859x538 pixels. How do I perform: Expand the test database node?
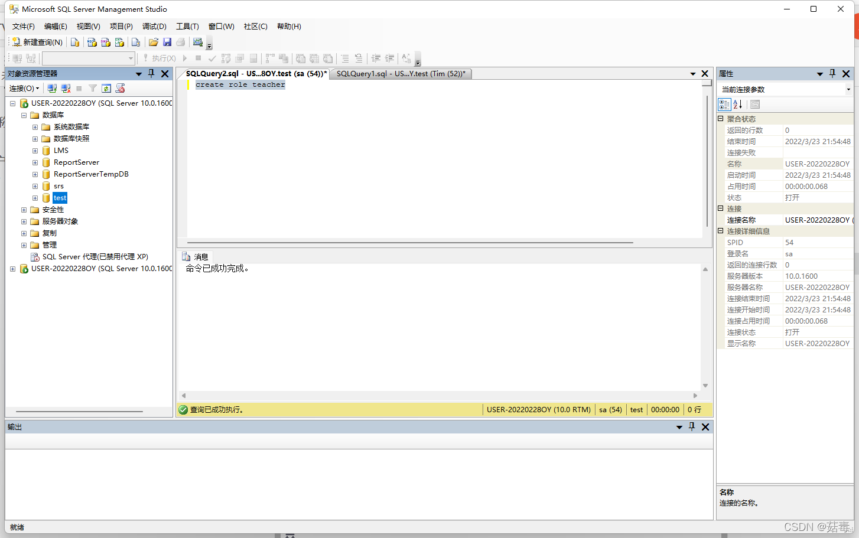(x=35, y=198)
